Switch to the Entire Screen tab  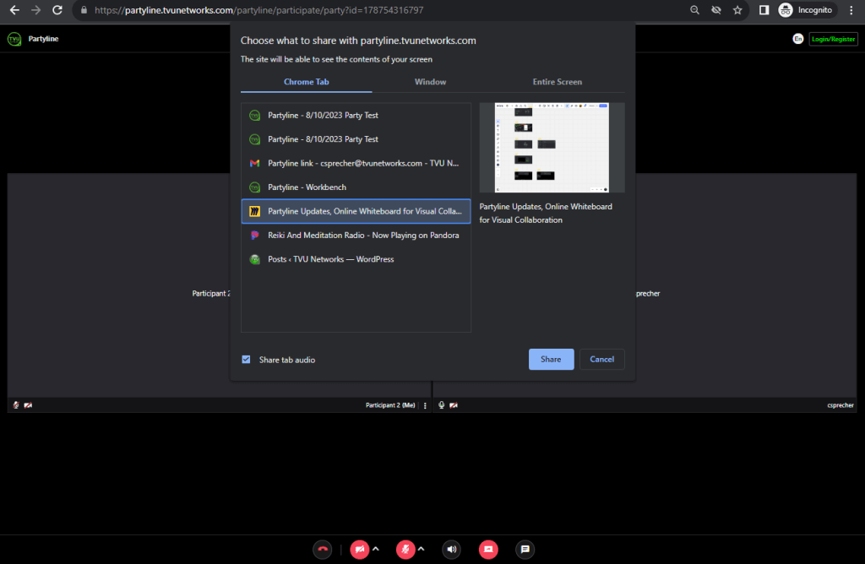point(558,82)
